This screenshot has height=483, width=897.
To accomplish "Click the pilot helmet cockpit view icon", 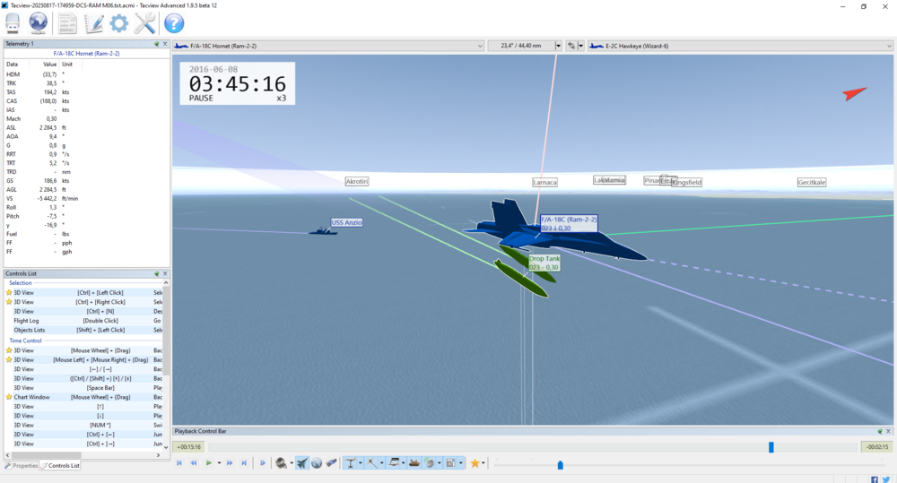I will 281,463.
